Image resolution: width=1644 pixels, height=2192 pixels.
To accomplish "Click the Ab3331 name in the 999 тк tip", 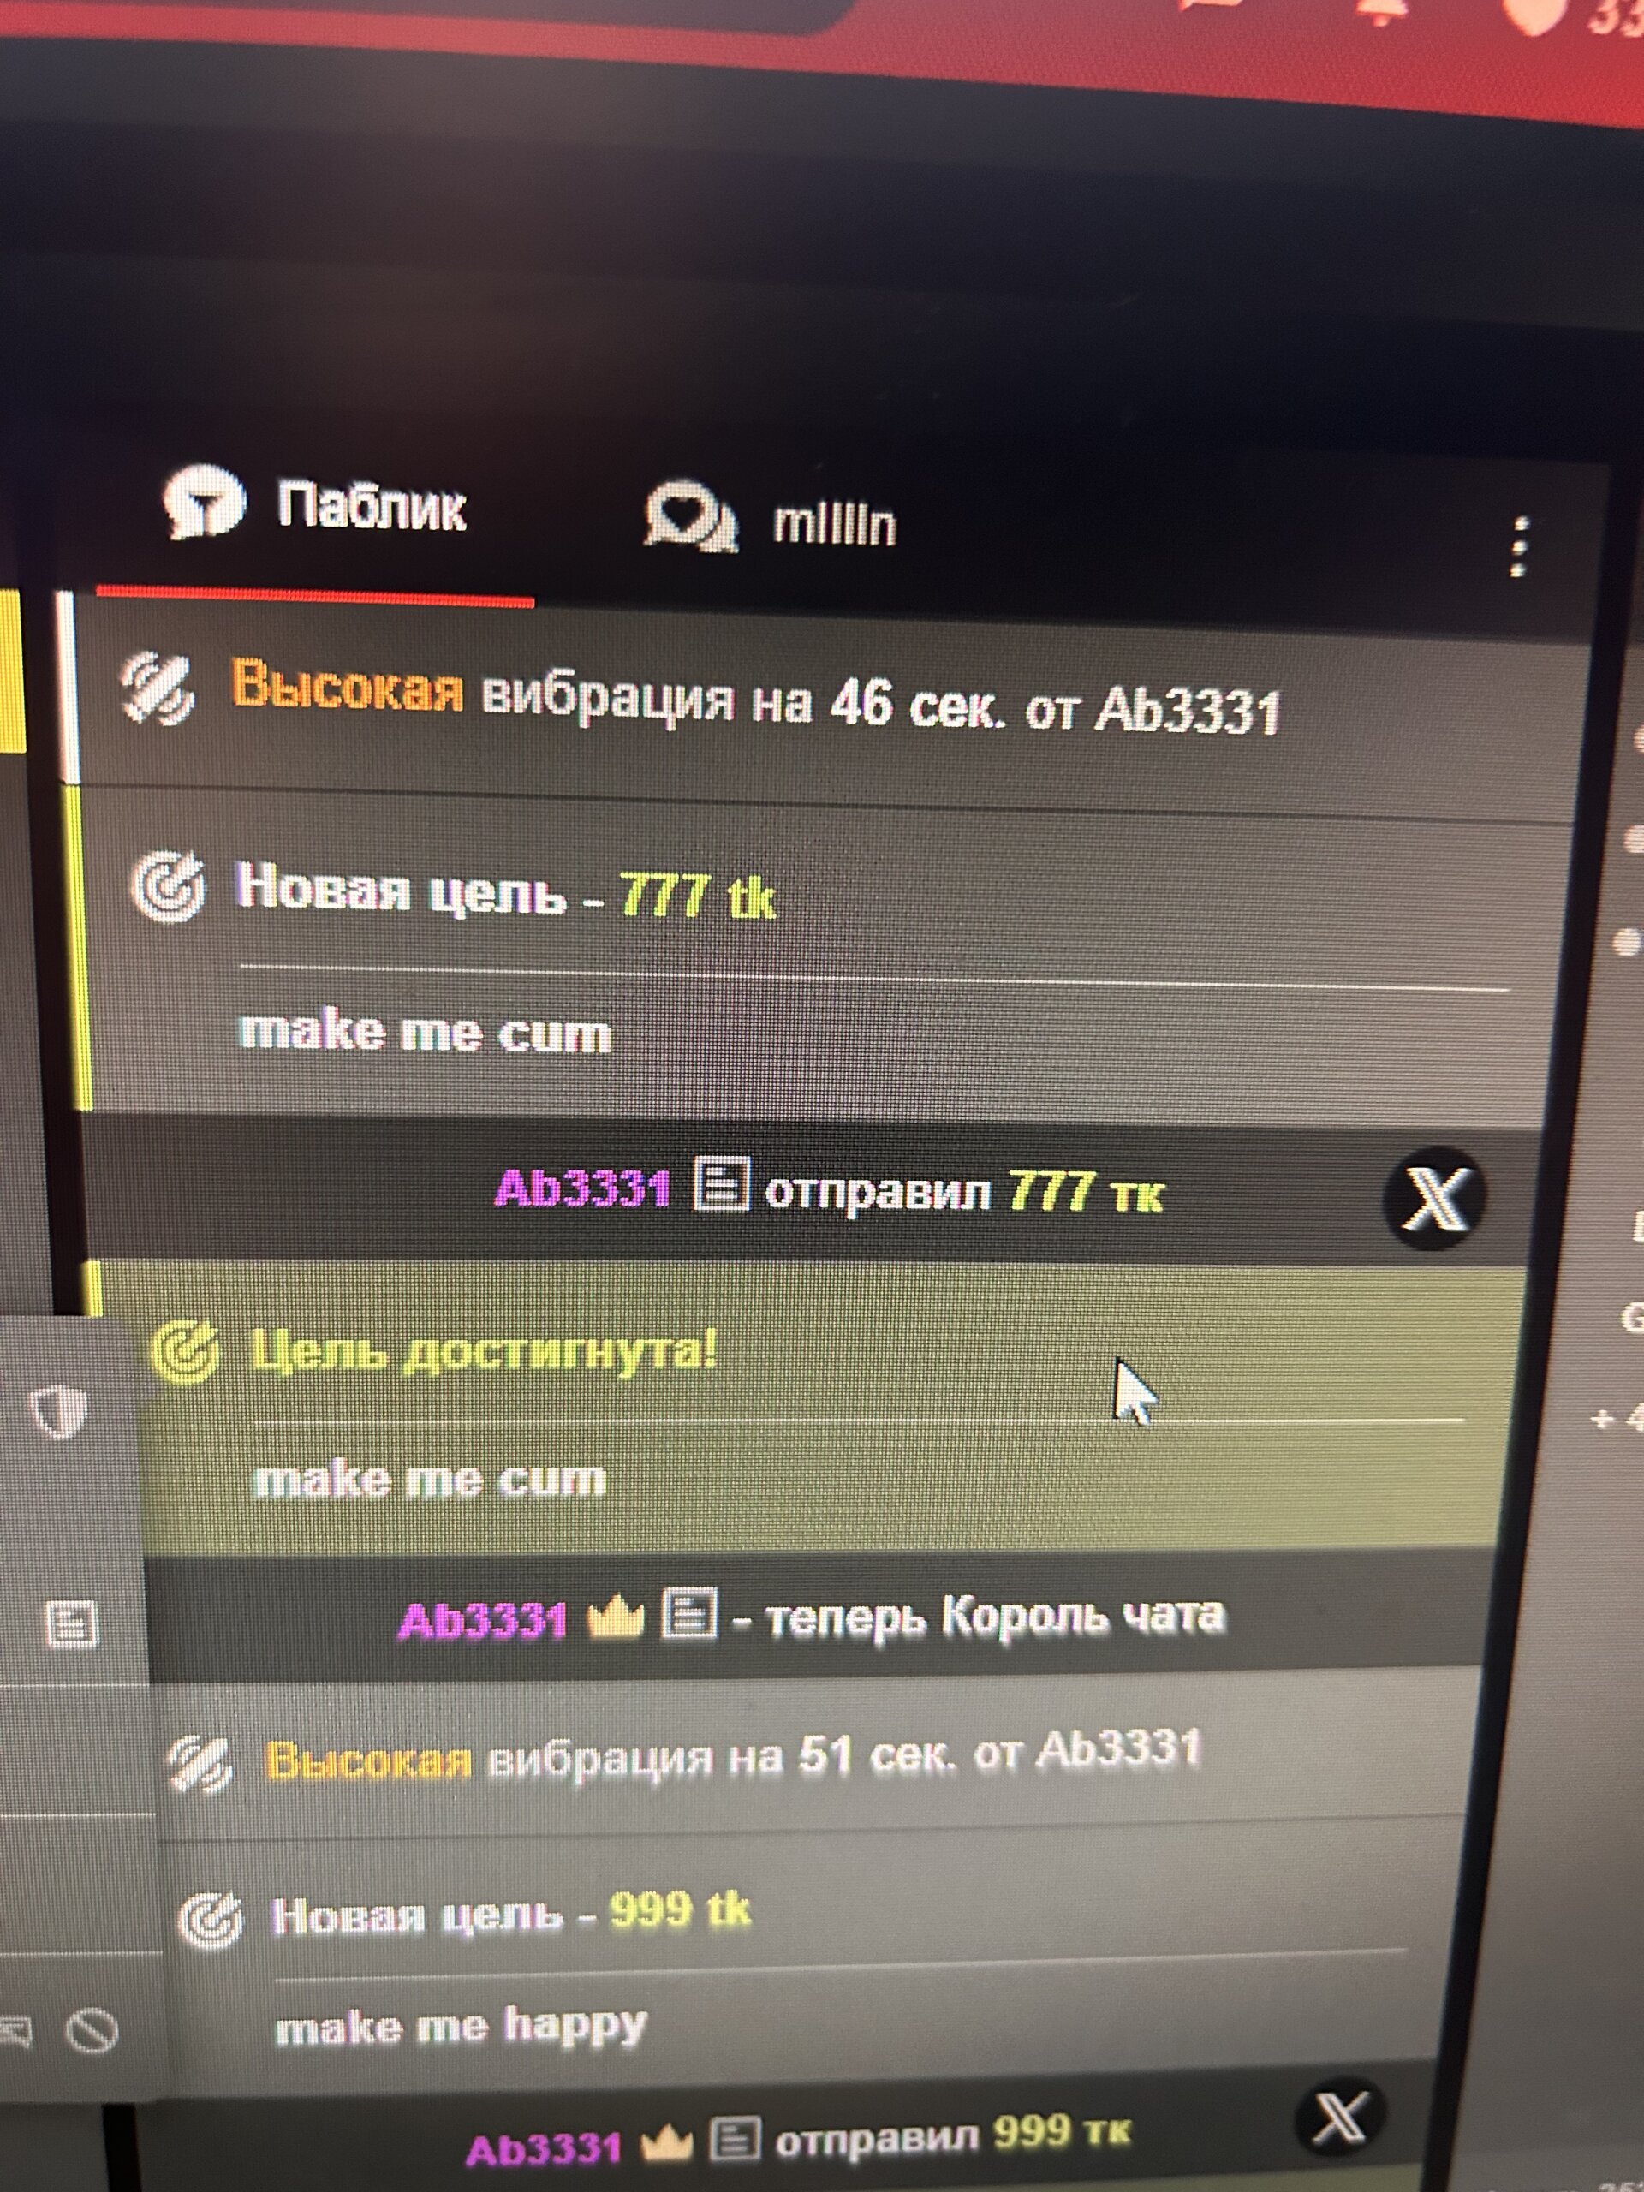I will tap(544, 2147).
